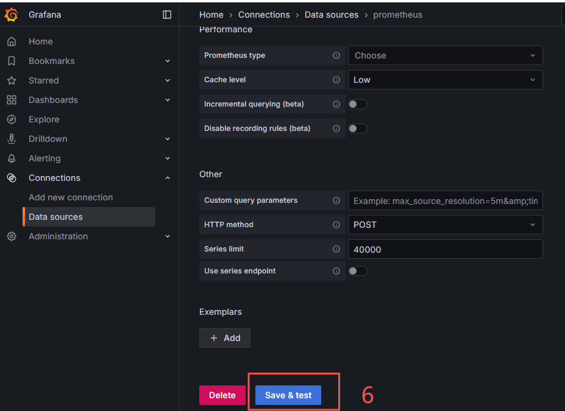Show info tooltip for Cache level
The width and height of the screenshot is (565, 411).
[336, 80]
